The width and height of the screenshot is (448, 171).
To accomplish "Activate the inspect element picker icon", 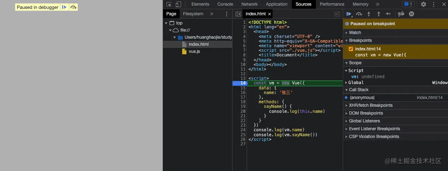I will pos(169,4).
